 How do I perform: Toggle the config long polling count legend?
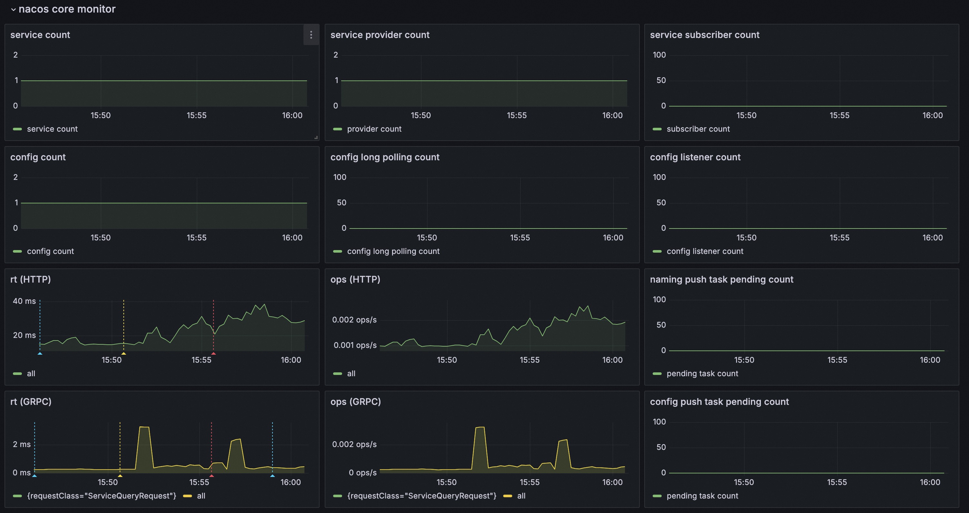click(x=393, y=251)
